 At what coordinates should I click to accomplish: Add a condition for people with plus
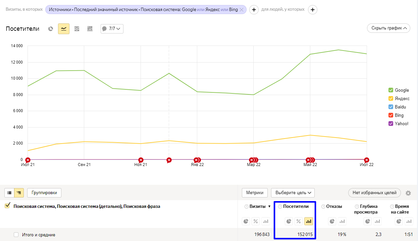point(313,10)
